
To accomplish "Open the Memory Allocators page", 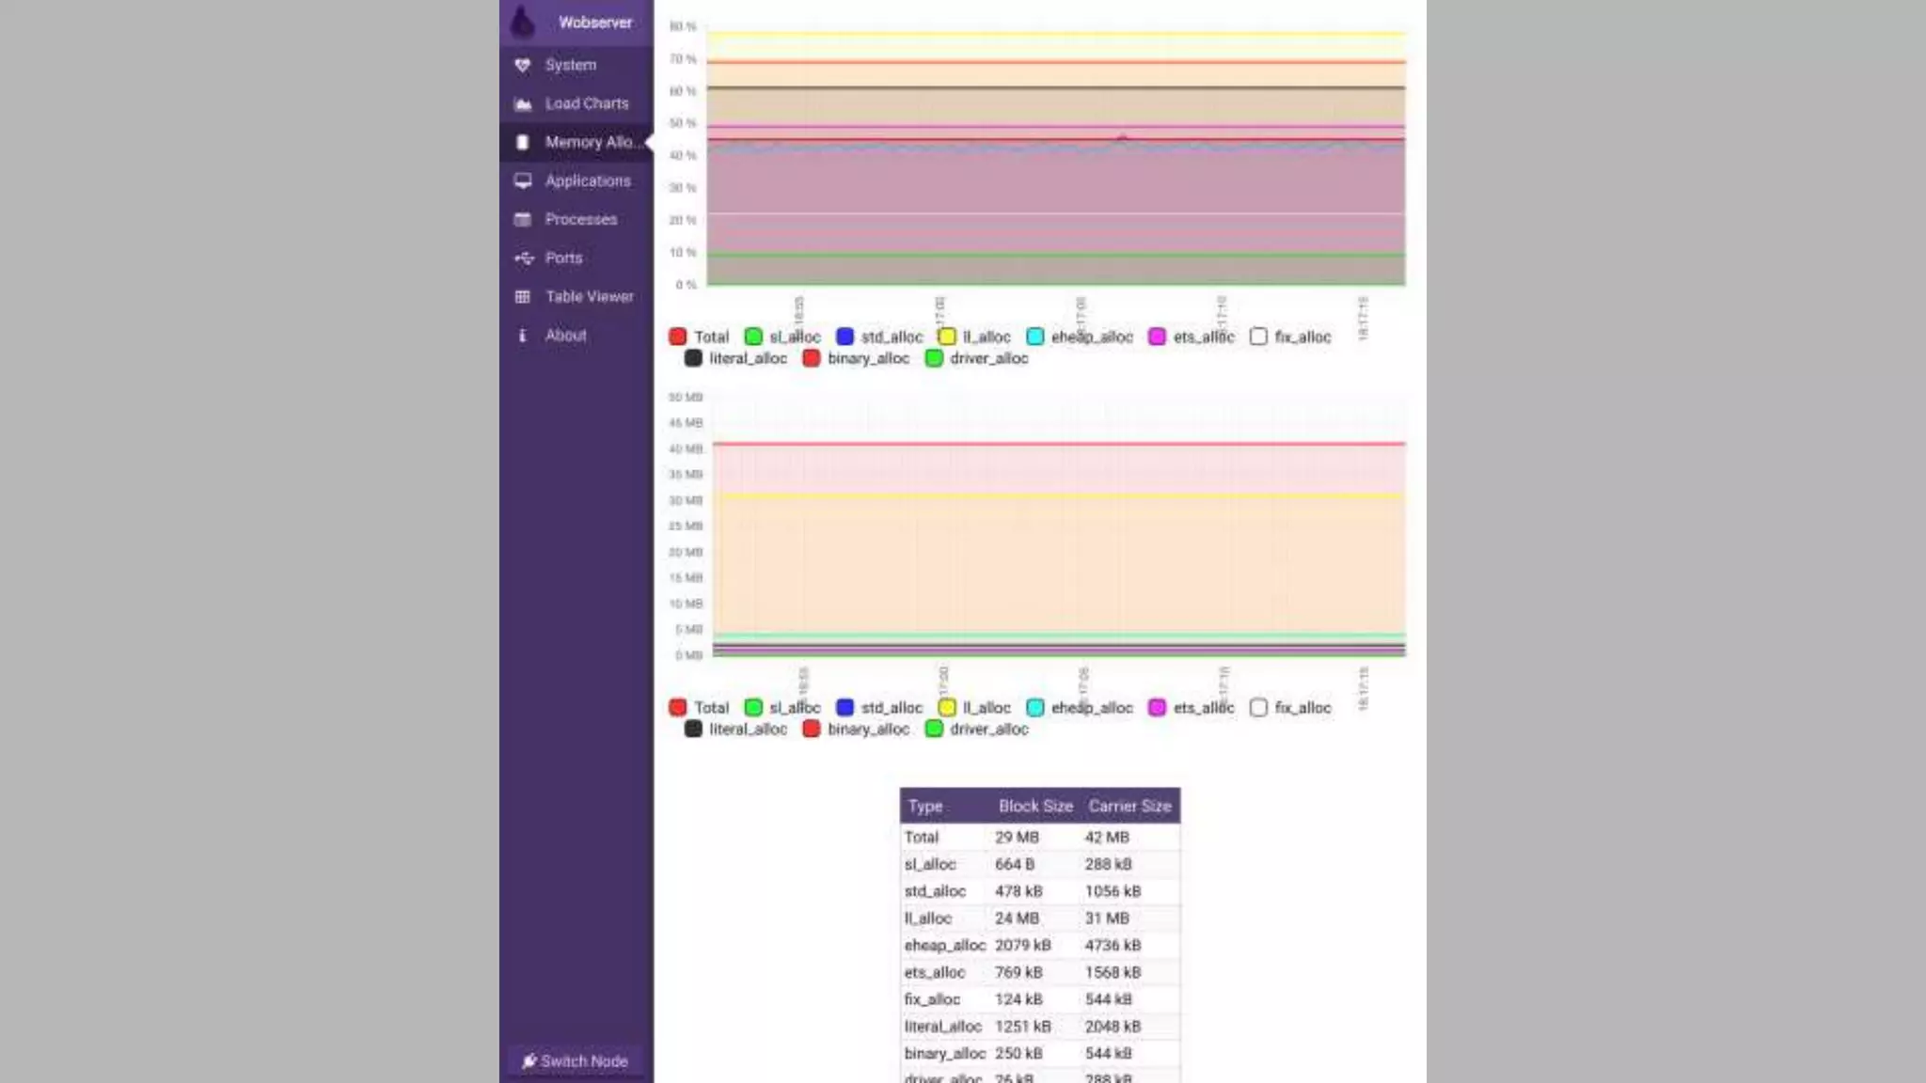I will point(589,142).
